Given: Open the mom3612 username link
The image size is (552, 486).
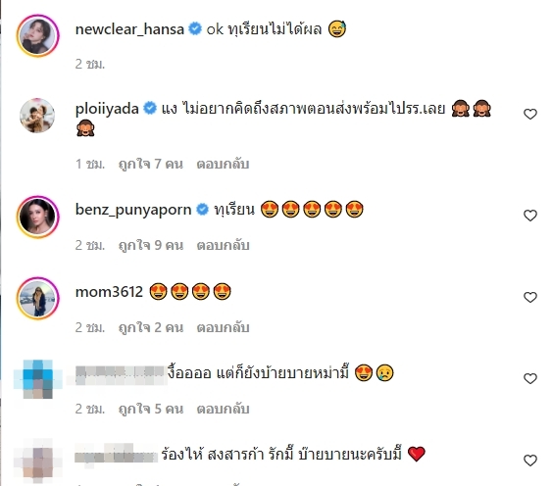Looking at the screenshot, I should (x=109, y=292).
